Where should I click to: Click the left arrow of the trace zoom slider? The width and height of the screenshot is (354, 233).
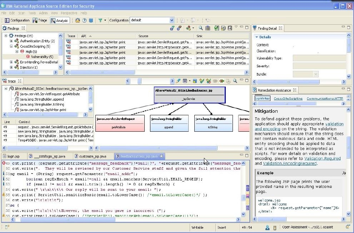(x=128, y=81)
